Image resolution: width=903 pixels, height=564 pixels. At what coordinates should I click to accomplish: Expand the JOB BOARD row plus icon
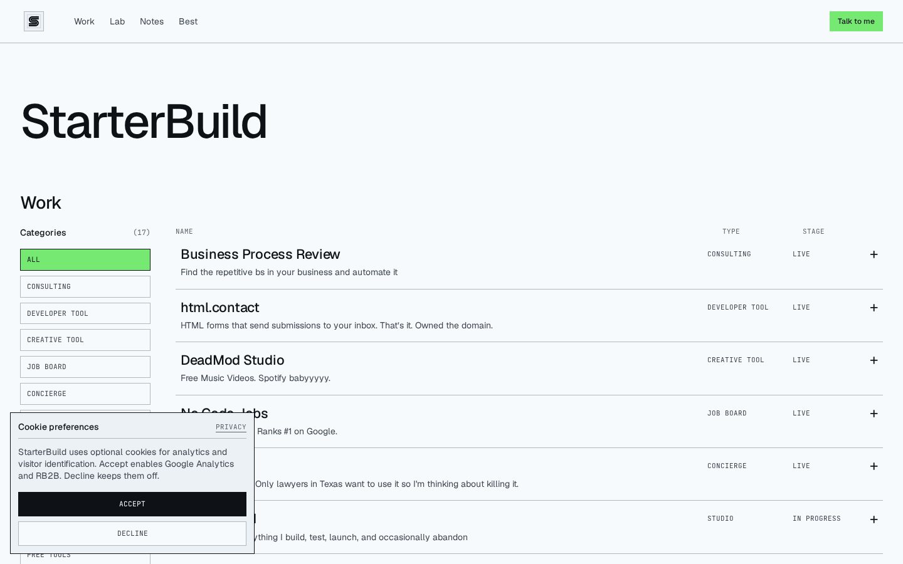pyautogui.click(x=874, y=414)
